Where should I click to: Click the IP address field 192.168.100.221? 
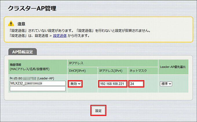113,84
